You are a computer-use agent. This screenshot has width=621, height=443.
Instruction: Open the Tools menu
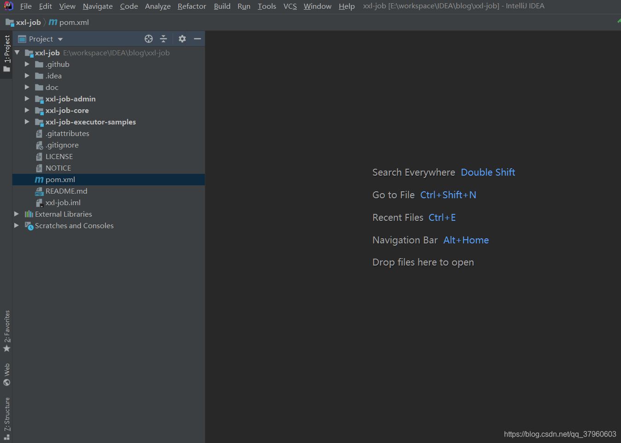(x=267, y=6)
